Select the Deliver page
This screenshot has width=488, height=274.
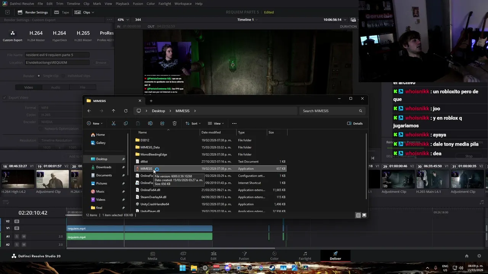[335, 256]
